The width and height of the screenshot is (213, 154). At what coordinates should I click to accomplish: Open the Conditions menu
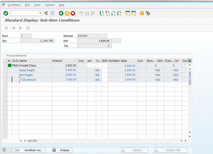coord(14,5)
